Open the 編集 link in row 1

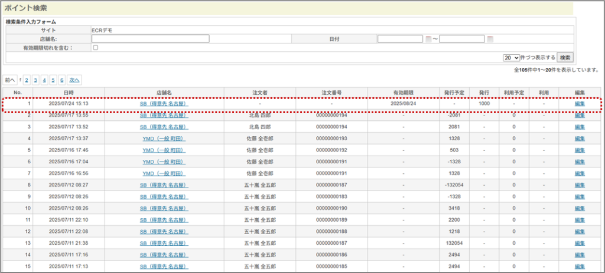coord(580,104)
